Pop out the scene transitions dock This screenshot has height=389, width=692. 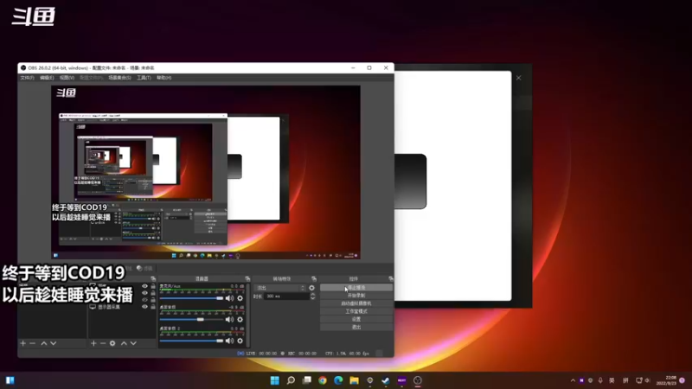point(314,278)
